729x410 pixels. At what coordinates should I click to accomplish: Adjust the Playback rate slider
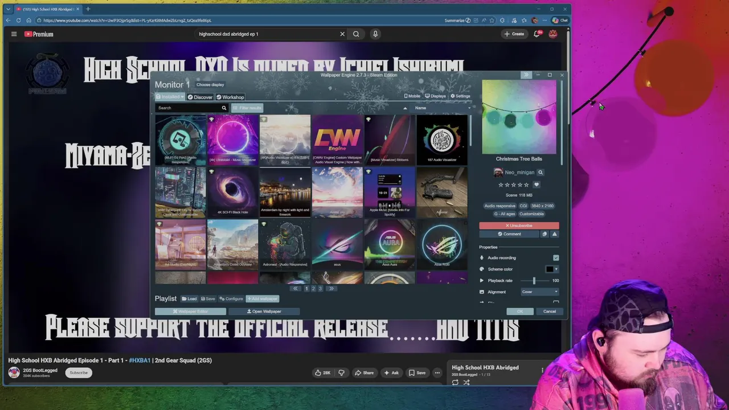[534, 281]
